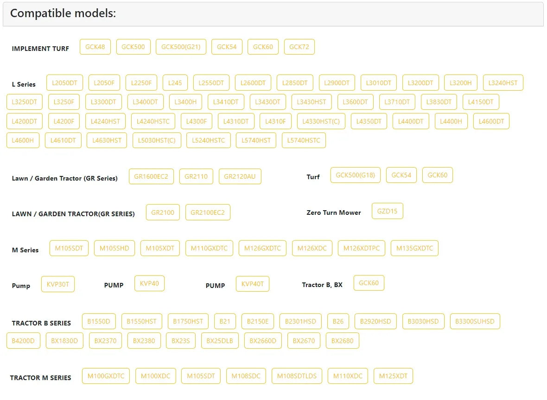Screen dimensions: 547x400
Task: Click the GCK500(G21) model tag
Action: tap(181, 47)
